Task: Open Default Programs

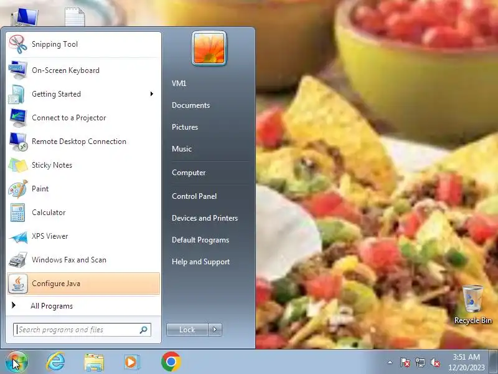Action: point(200,240)
